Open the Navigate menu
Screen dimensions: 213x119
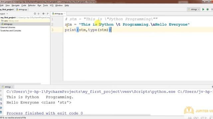tap(16, 5)
